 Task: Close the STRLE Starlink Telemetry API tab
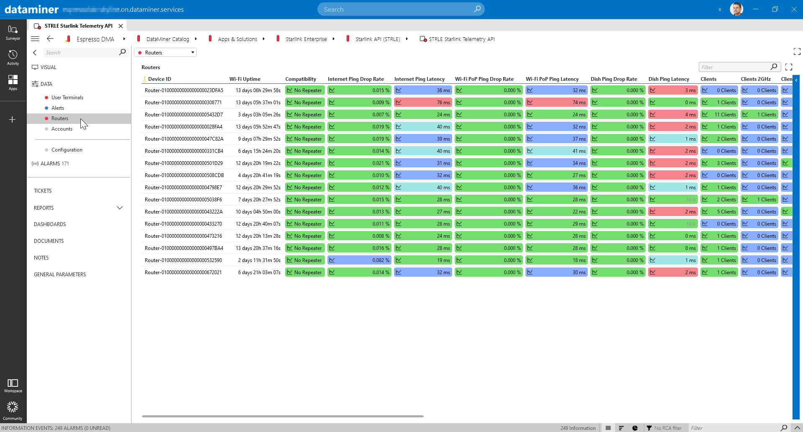pos(121,26)
